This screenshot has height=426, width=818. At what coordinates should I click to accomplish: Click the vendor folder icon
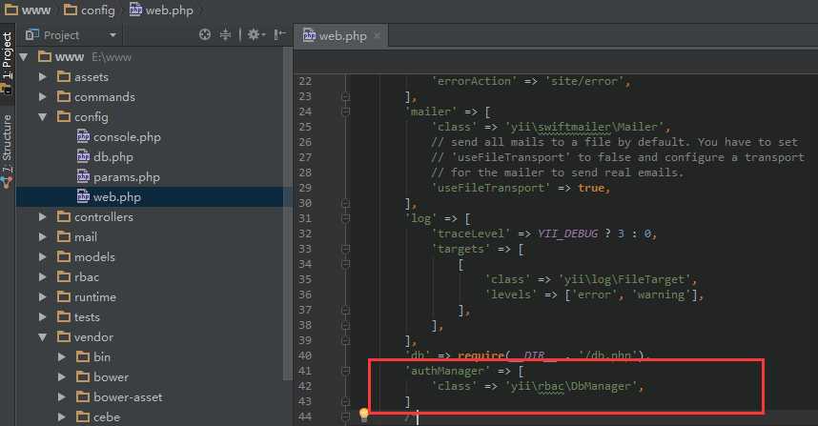tap(64, 336)
